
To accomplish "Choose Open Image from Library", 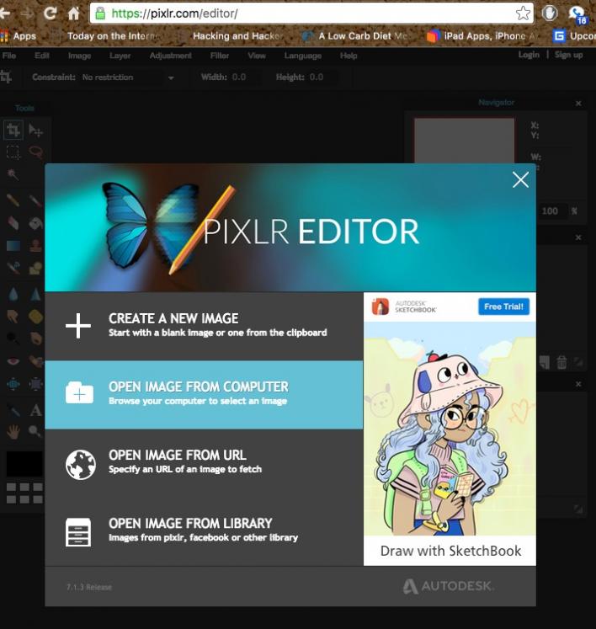I will (204, 531).
